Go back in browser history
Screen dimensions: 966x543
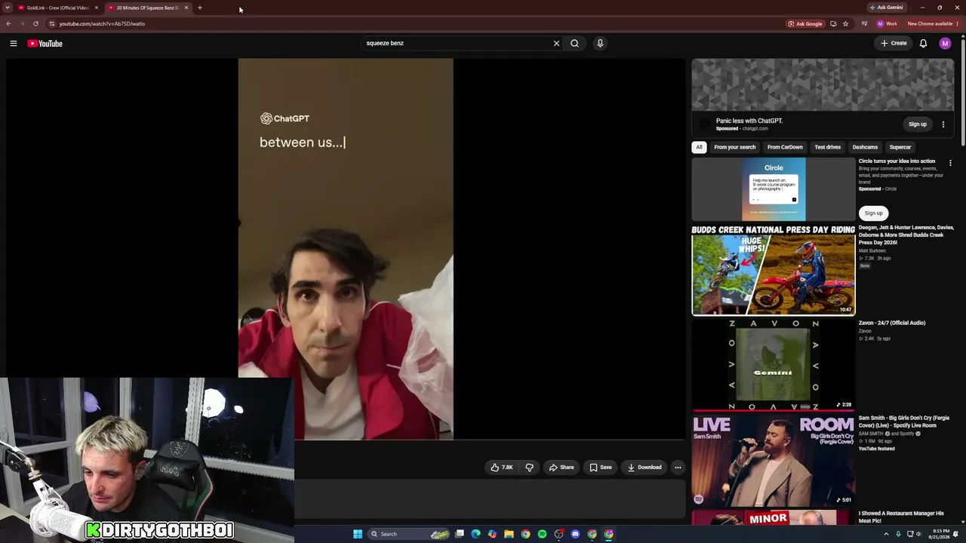pos(8,23)
